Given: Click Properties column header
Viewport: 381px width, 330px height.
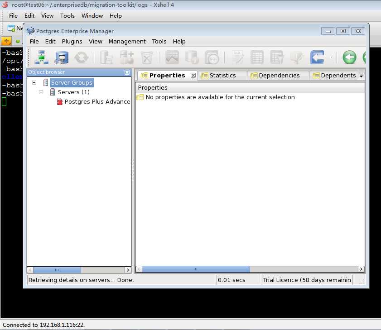Looking at the screenshot, I should [x=250, y=87].
